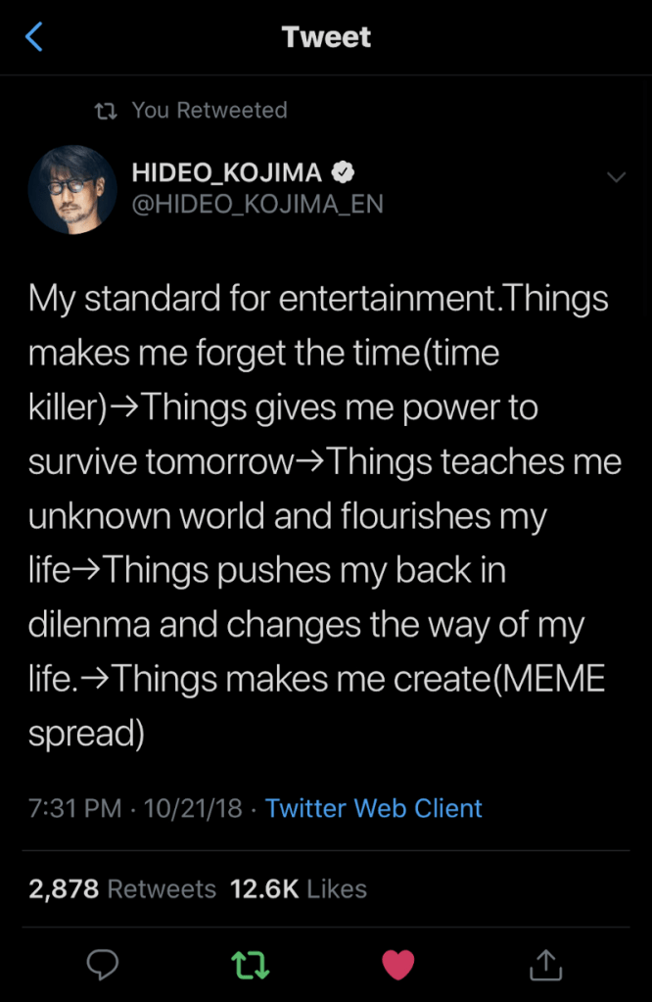Tap the You Retweeted label
The width and height of the screenshot is (652, 1002).
click(x=210, y=111)
